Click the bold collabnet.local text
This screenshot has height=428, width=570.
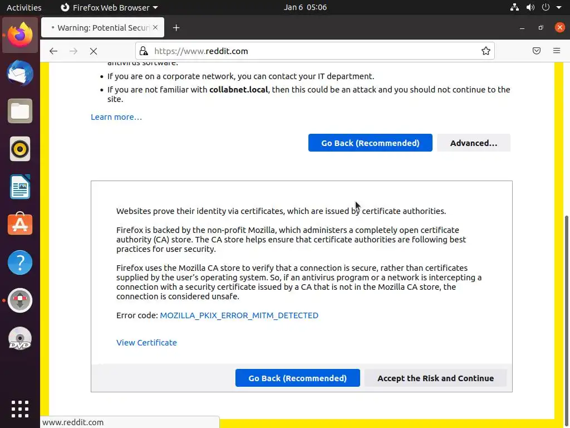click(238, 90)
